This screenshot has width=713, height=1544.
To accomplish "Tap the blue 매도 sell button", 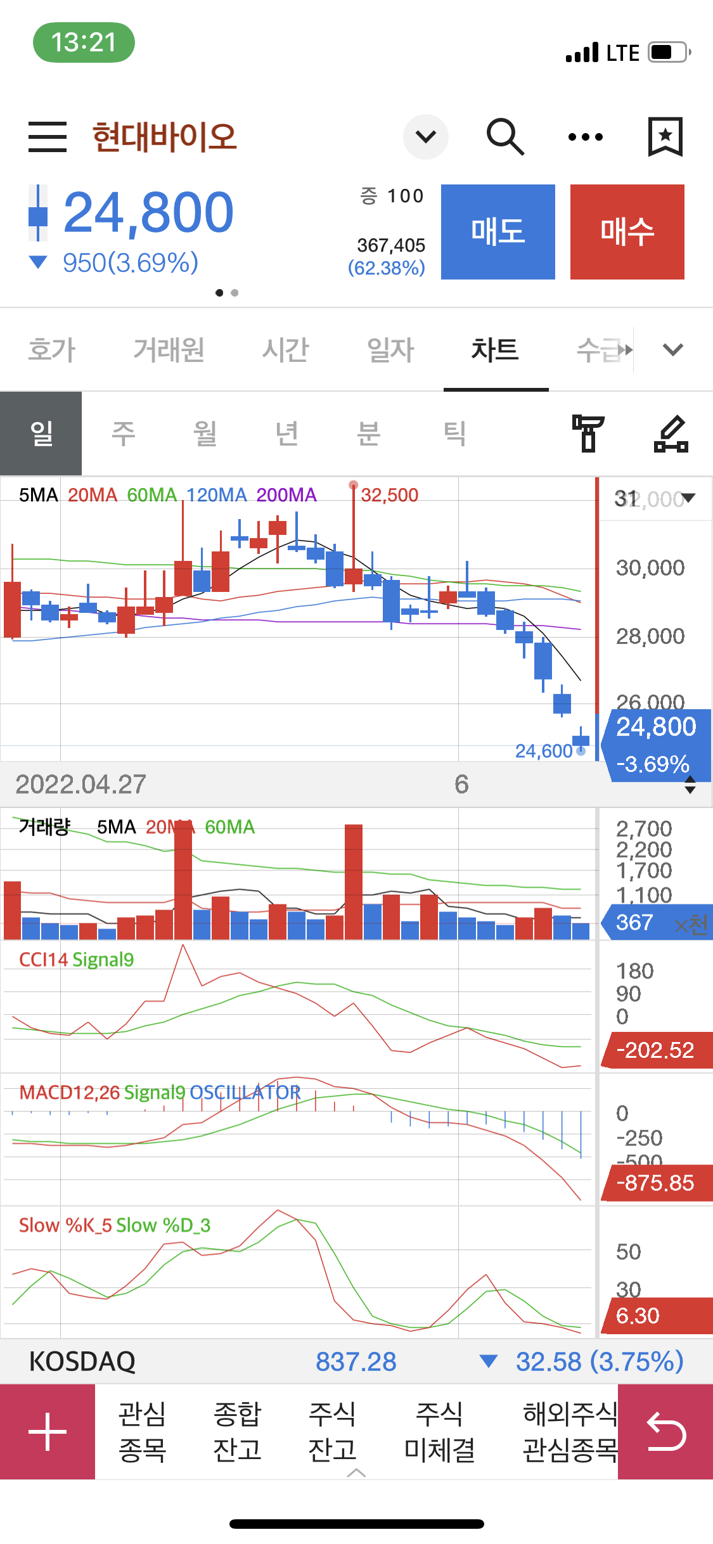I will click(x=498, y=232).
